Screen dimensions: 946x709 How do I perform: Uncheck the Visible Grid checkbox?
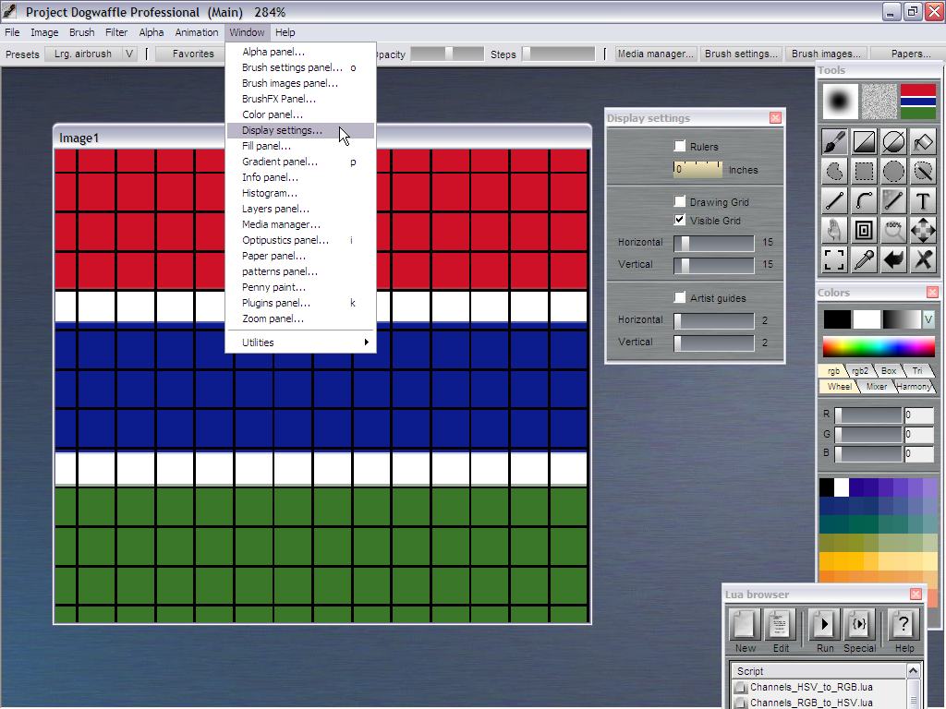680,220
